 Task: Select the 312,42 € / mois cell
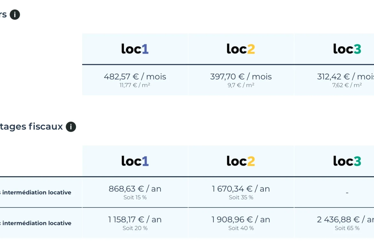tap(334, 80)
